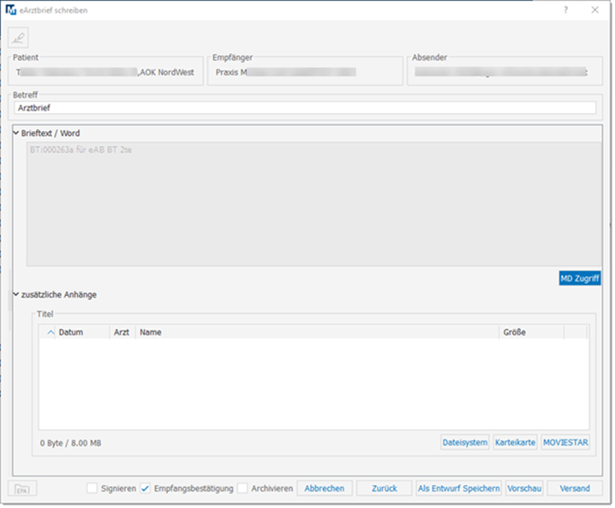
Task: Click the application logo in title bar
Action: (11, 9)
